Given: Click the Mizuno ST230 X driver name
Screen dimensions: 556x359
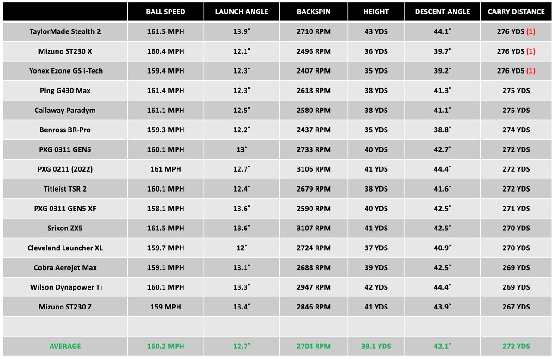Looking at the screenshot, I should [65, 51].
